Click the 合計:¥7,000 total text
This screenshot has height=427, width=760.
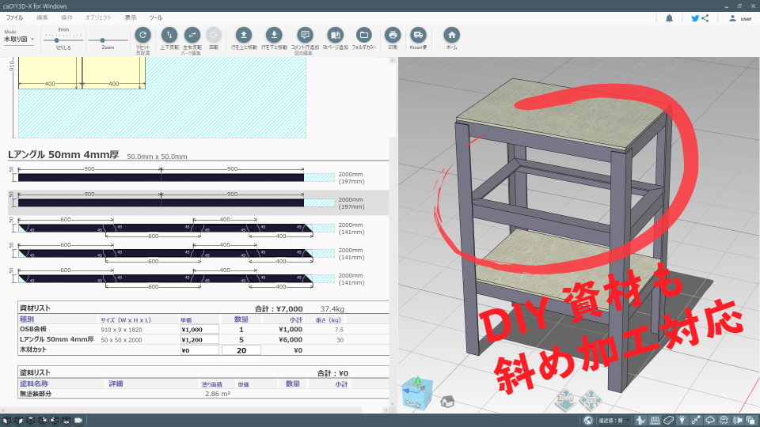coord(279,309)
